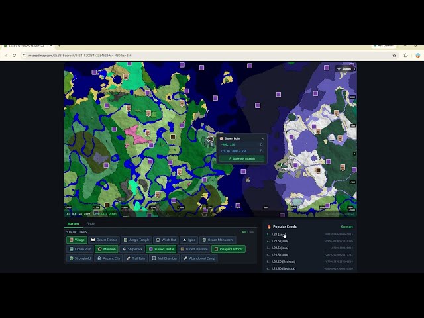Open the browser profile avatar

[418, 56]
